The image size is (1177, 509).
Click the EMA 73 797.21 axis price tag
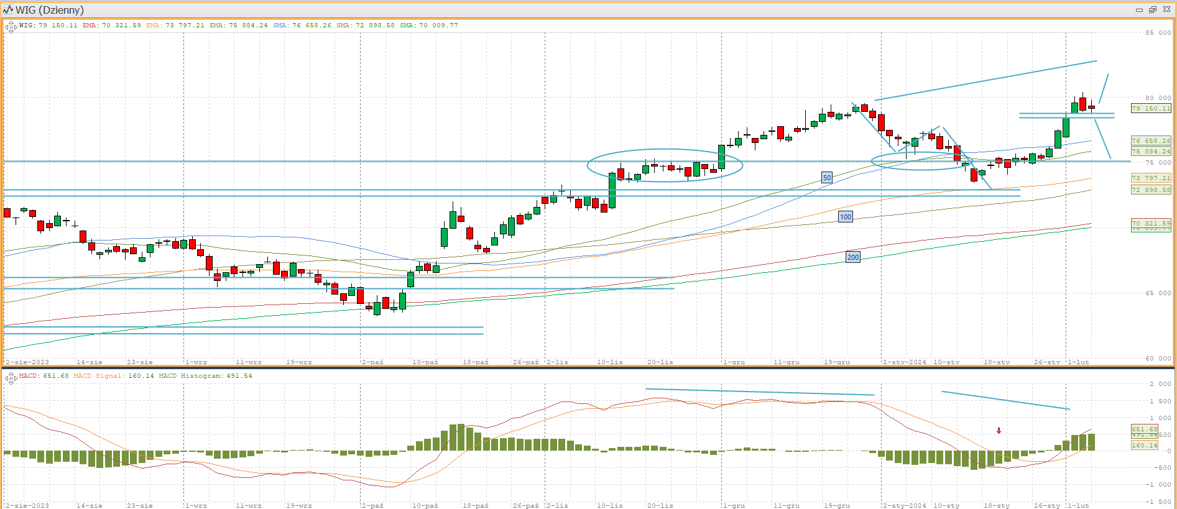1150,178
